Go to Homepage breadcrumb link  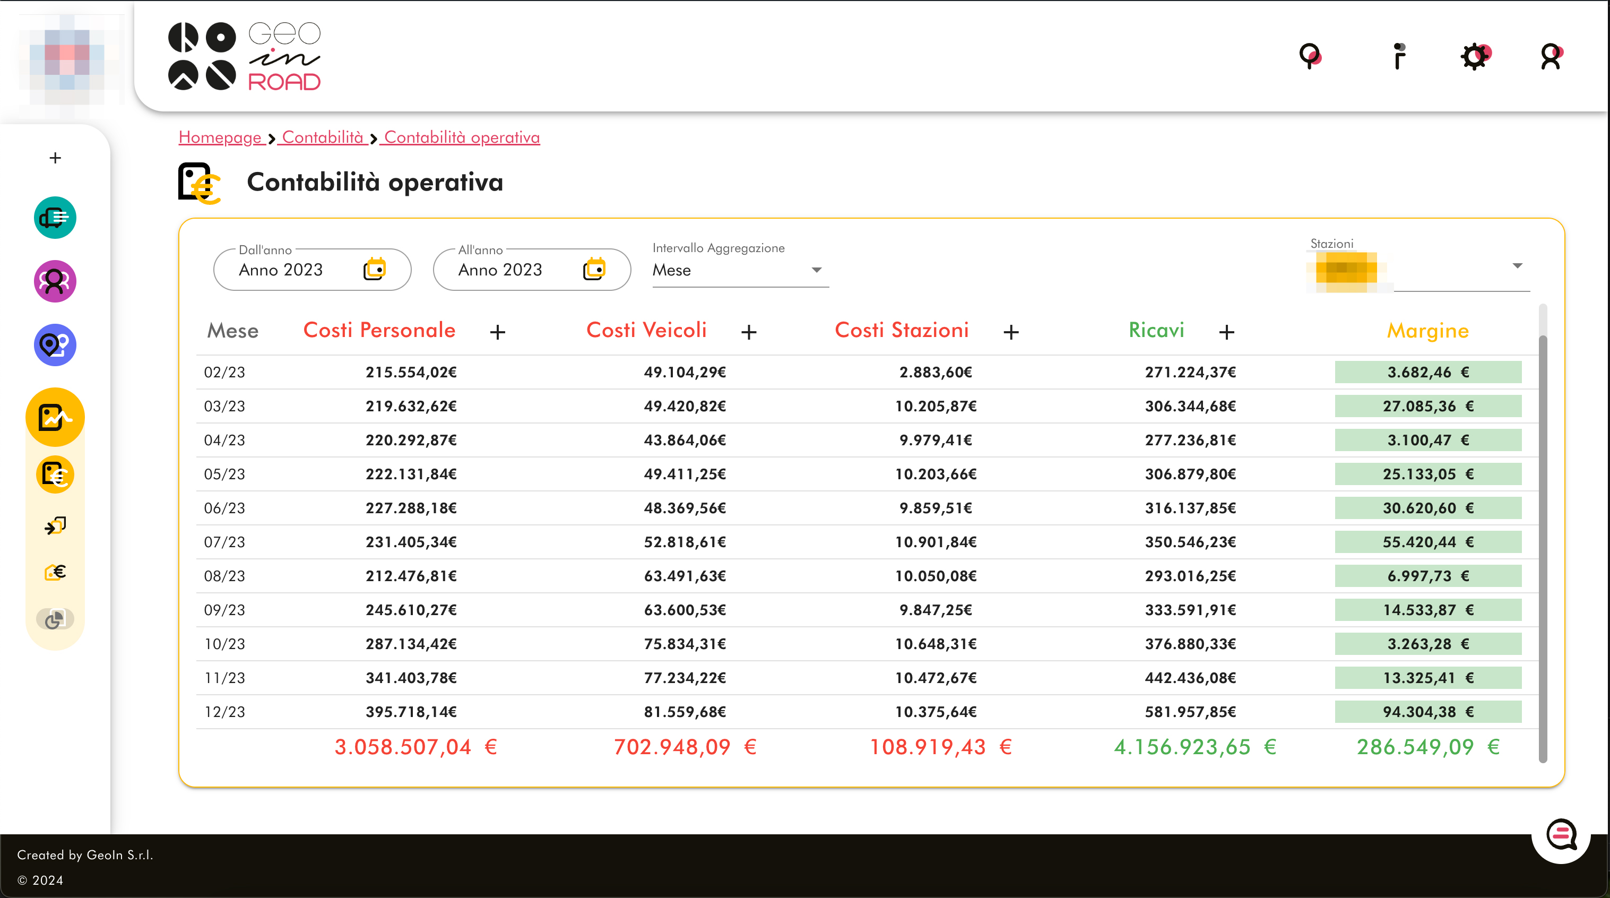(220, 137)
